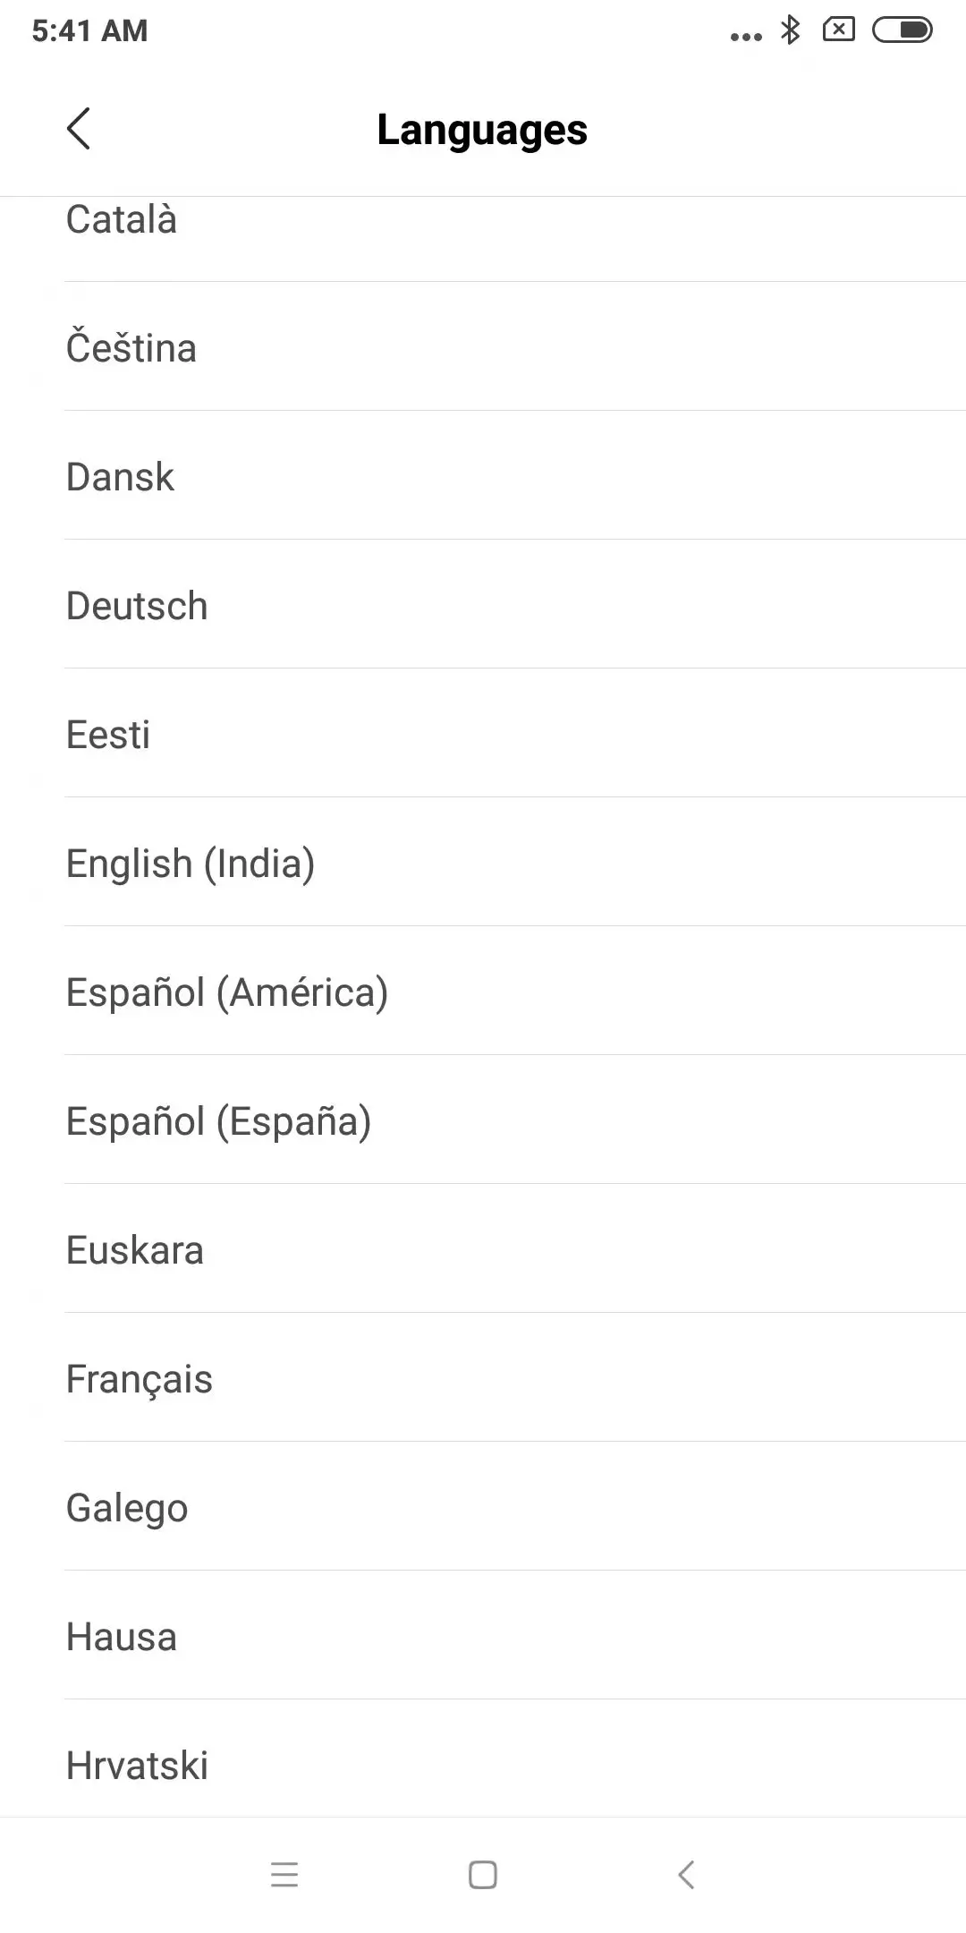Open the recent apps menu icon

pyautogui.click(x=284, y=1875)
